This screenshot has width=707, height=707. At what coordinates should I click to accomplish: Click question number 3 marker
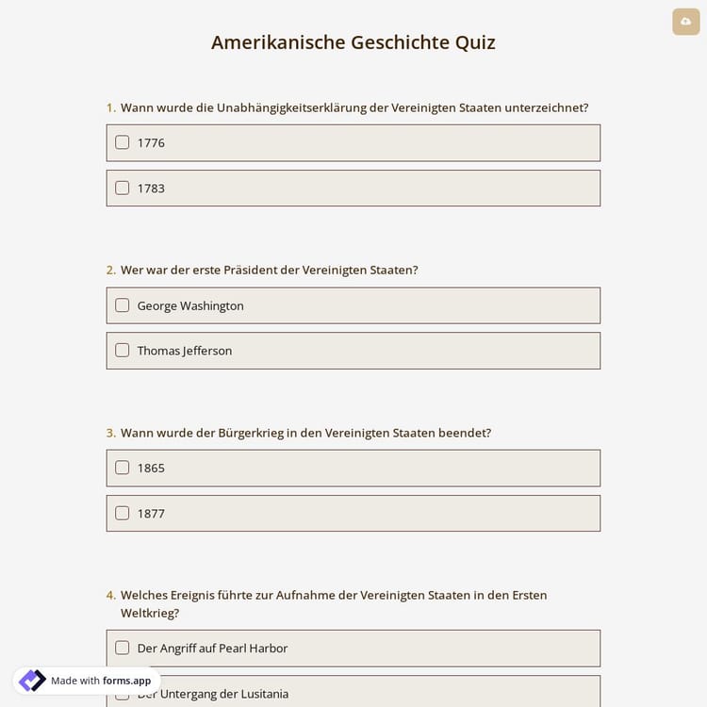[x=110, y=433]
